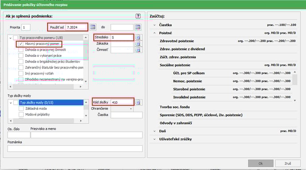Click the Poznámka input field
Screen dimensions: 306x170
click(75, 149)
